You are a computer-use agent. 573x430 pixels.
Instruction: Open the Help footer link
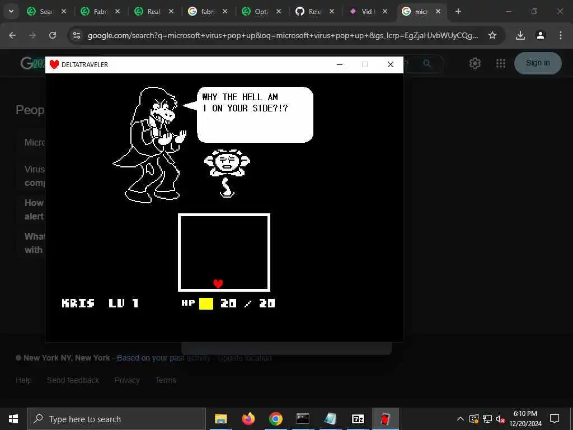tap(24, 380)
